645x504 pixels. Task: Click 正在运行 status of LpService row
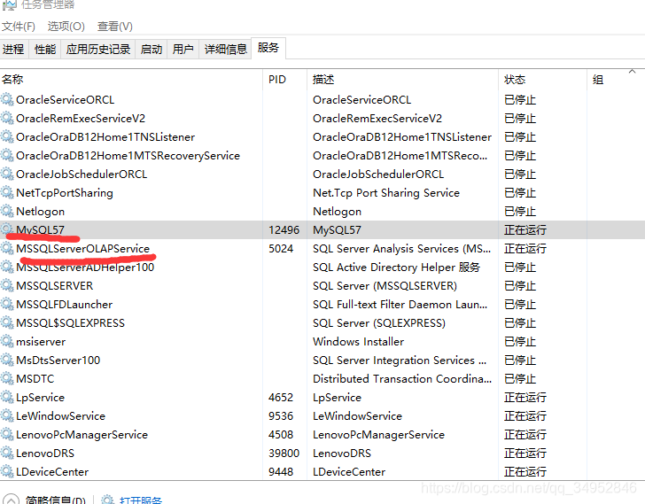[525, 397]
